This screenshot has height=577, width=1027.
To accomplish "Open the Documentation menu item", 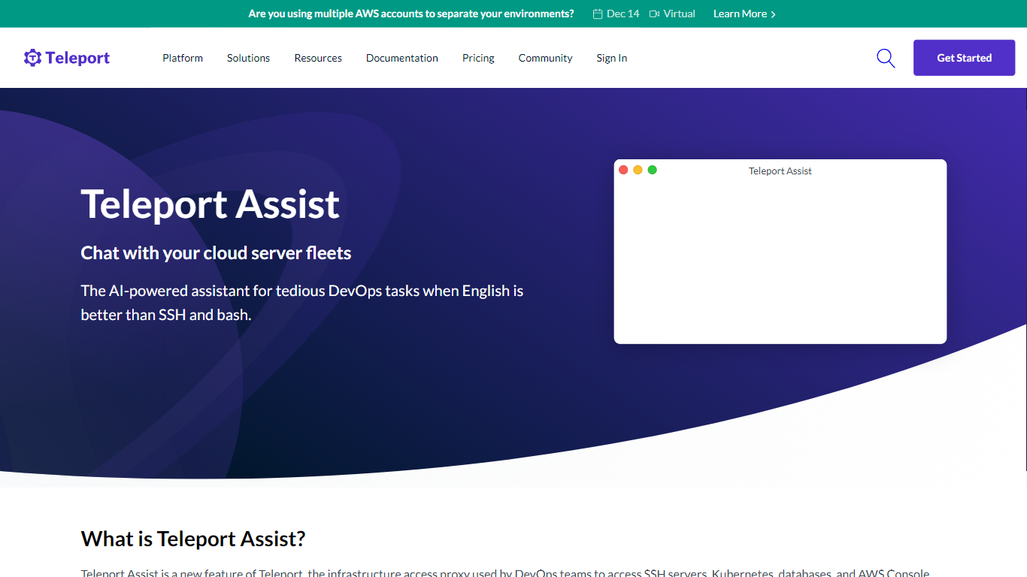I will [x=401, y=58].
